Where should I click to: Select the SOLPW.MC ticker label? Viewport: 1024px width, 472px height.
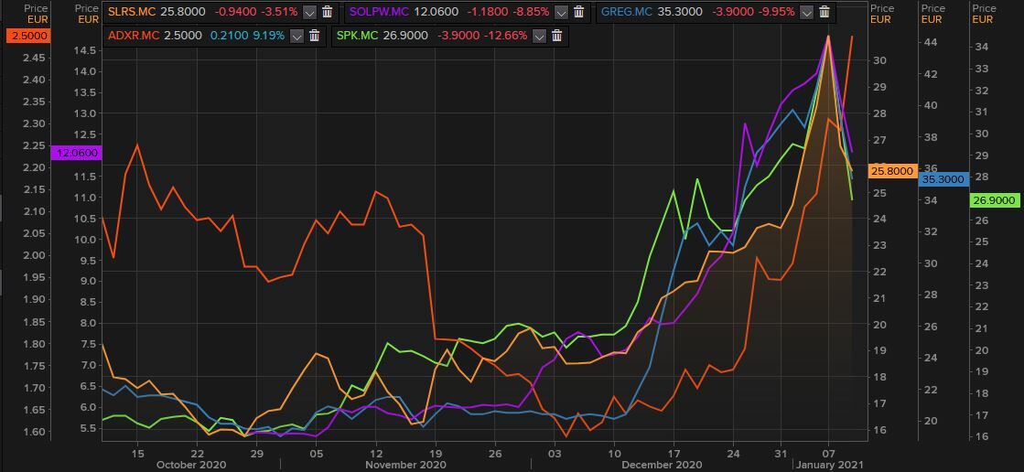pyautogui.click(x=380, y=12)
